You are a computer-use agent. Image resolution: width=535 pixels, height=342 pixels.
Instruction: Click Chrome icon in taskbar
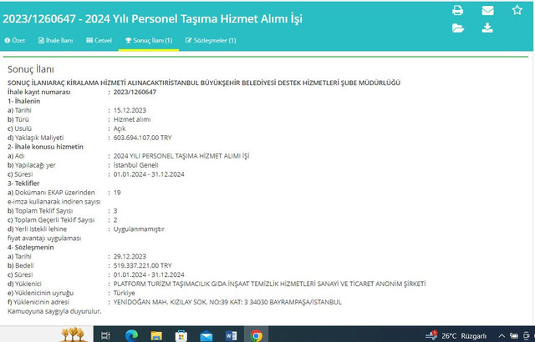tap(257, 335)
